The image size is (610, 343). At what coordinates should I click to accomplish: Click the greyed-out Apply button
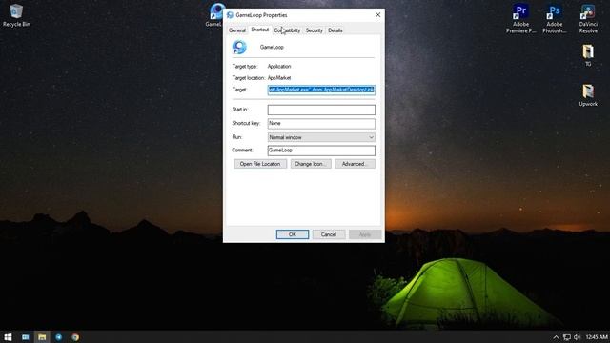point(365,234)
